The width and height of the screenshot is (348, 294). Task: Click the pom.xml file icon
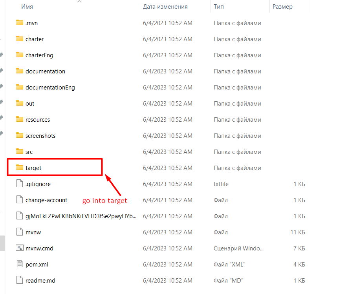pos(20,264)
